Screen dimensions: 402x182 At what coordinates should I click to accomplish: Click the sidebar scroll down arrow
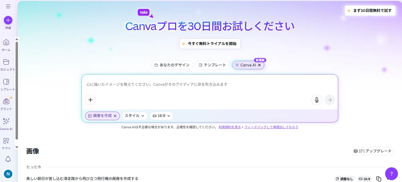point(17,147)
